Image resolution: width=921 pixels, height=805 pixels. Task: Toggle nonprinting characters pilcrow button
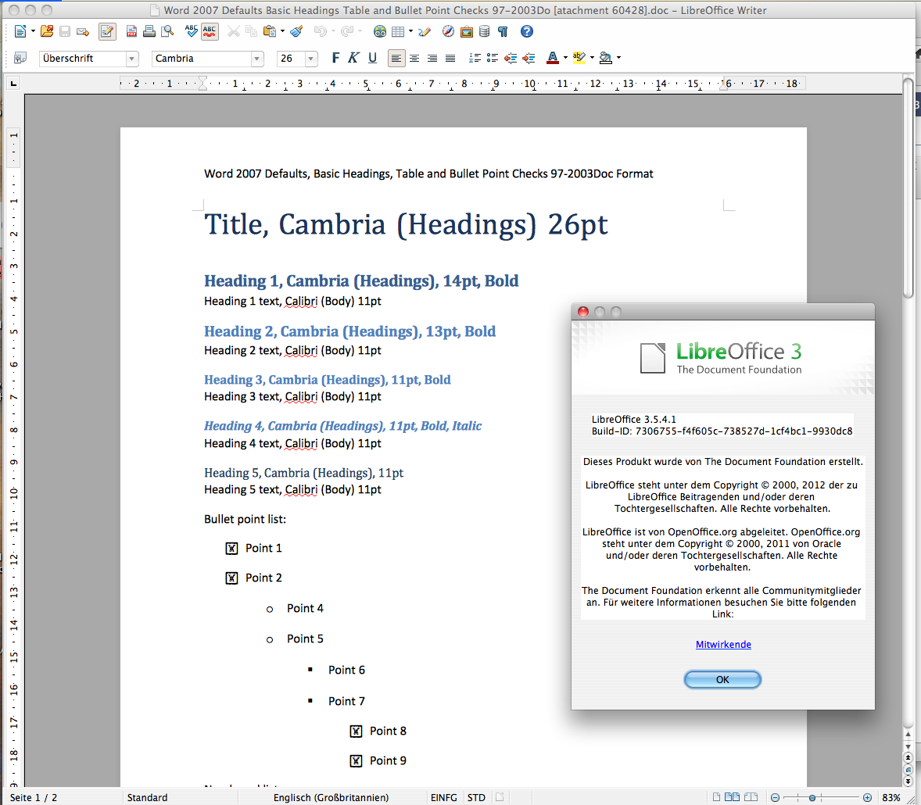[503, 32]
